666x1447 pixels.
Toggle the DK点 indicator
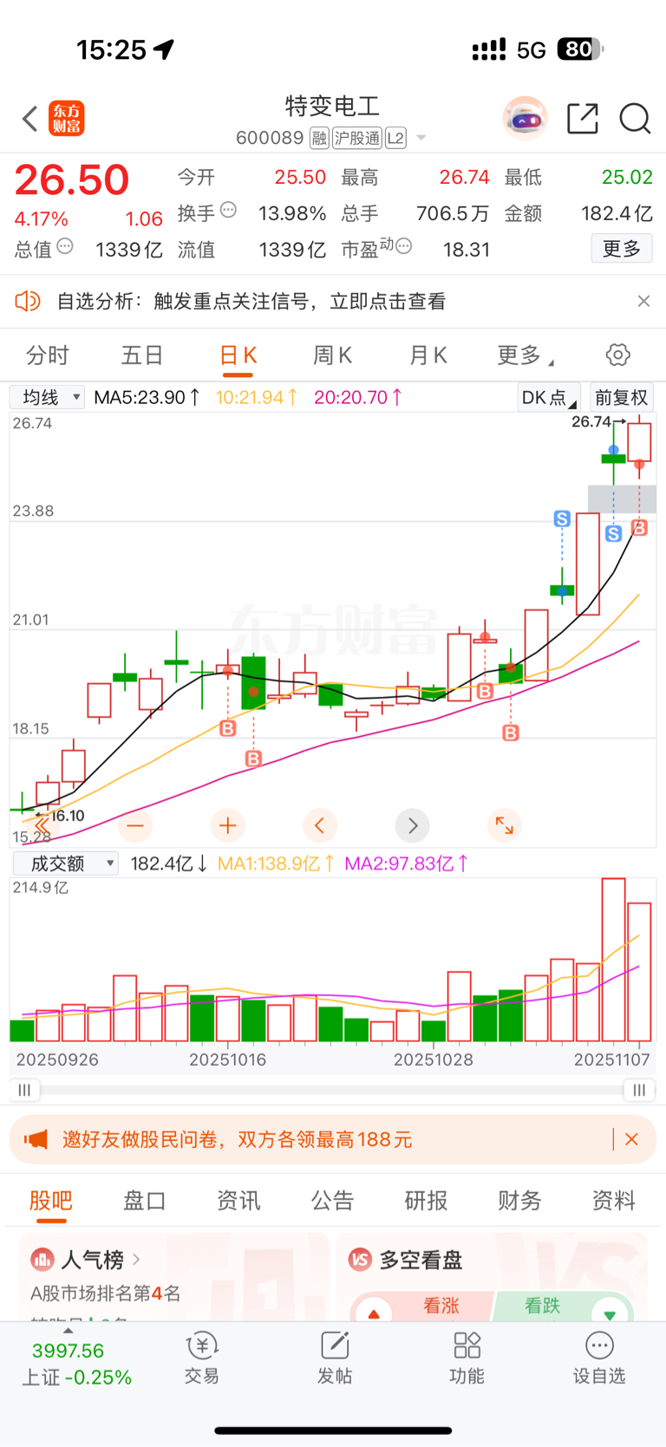pos(549,397)
